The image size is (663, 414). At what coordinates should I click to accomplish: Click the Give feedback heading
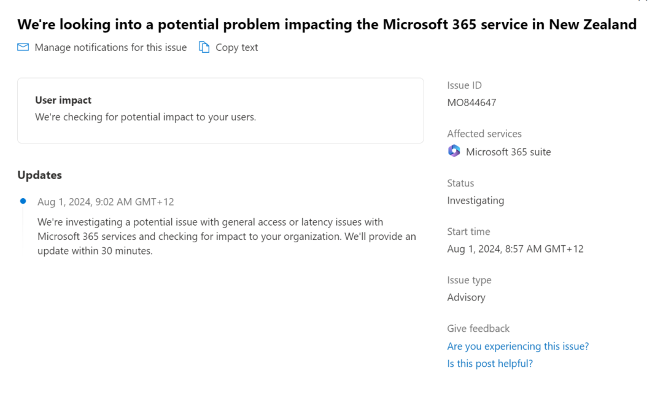pyautogui.click(x=478, y=328)
